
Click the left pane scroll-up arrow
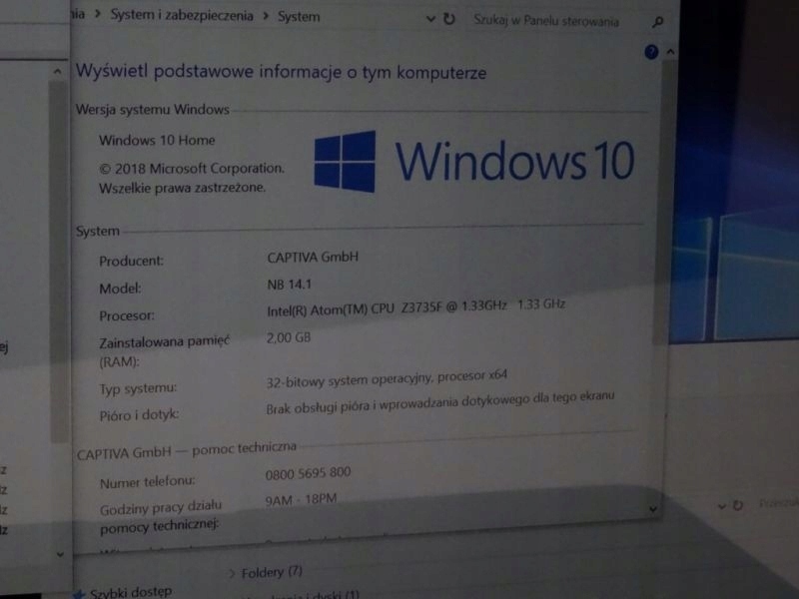click(x=58, y=72)
